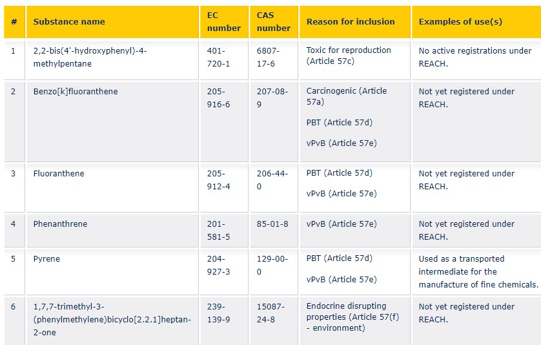Select the Benzo[k]fluoranthene substance name
Viewport: 541px width, 345px height.
coord(76,92)
